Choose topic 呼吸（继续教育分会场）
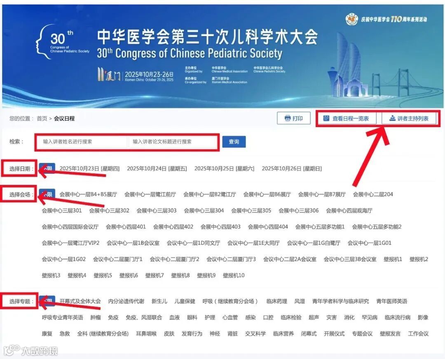 click(x=230, y=301)
